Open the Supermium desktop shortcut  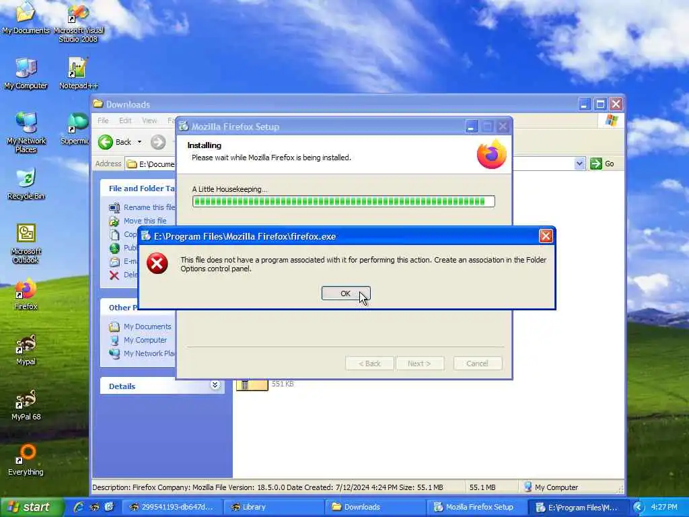[x=75, y=129]
